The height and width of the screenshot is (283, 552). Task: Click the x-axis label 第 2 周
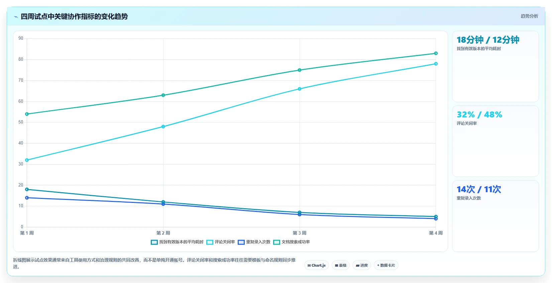[x=163, y=233]
